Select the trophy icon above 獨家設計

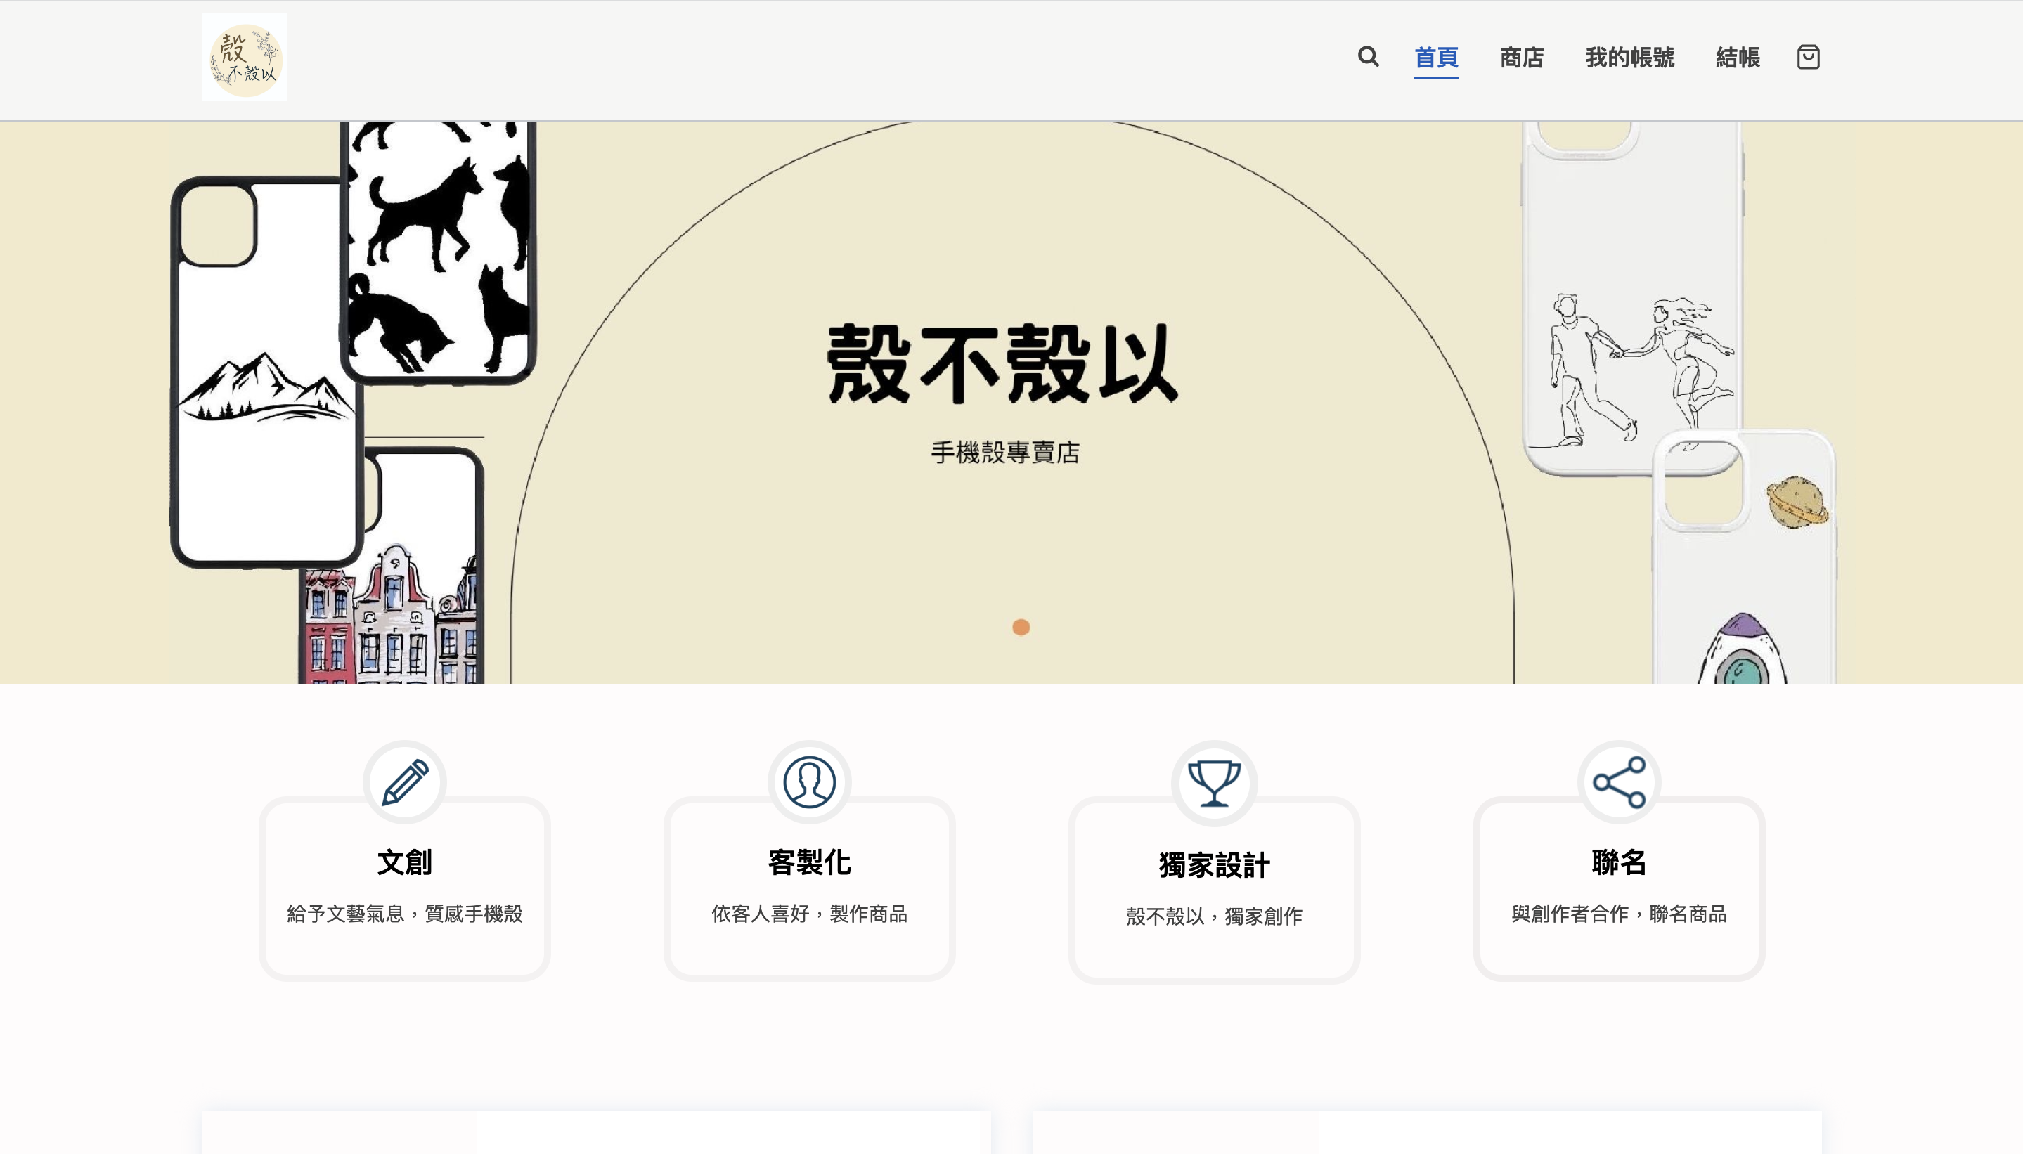point(1213,782)
